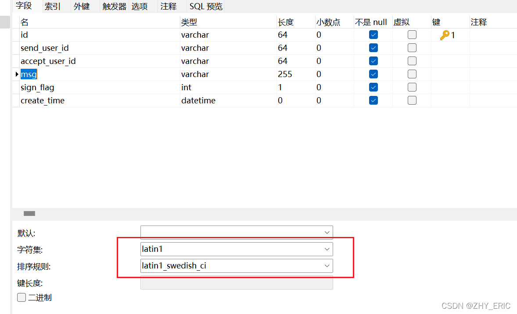Select the accept_user_id field name
Image resolution: width=517 pixels, height=314 pixels.
coord(48,61)
